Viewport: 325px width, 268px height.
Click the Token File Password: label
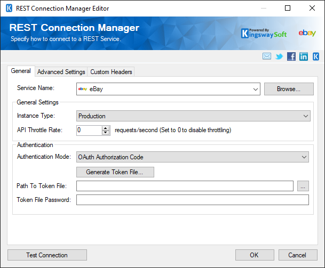point(44,200)
